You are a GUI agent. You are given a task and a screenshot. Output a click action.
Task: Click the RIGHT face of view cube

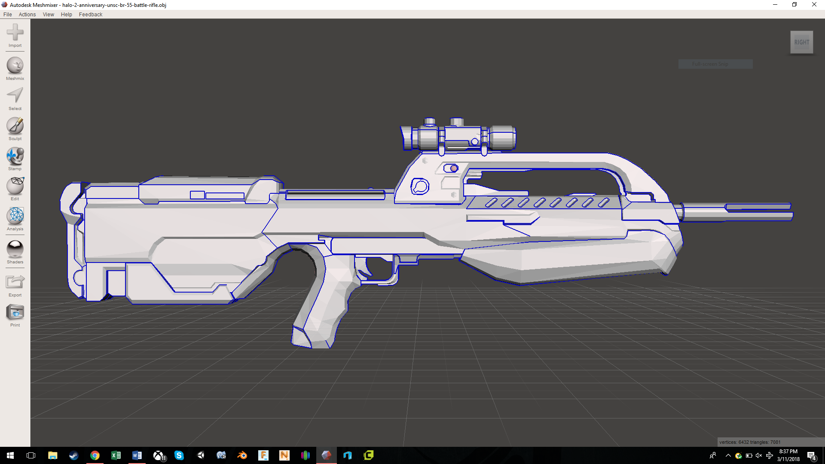(x=801, y=42)
